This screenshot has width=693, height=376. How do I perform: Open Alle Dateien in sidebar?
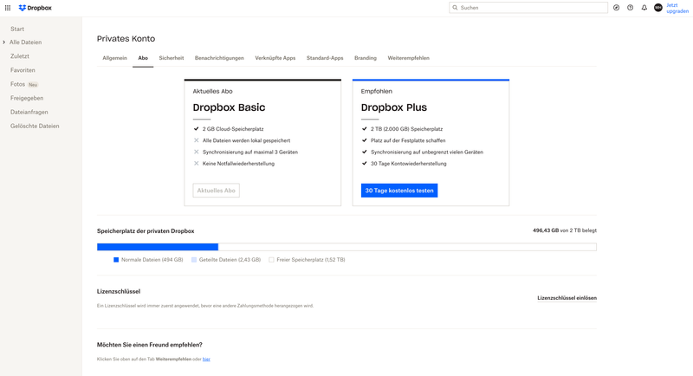(26, 42)
